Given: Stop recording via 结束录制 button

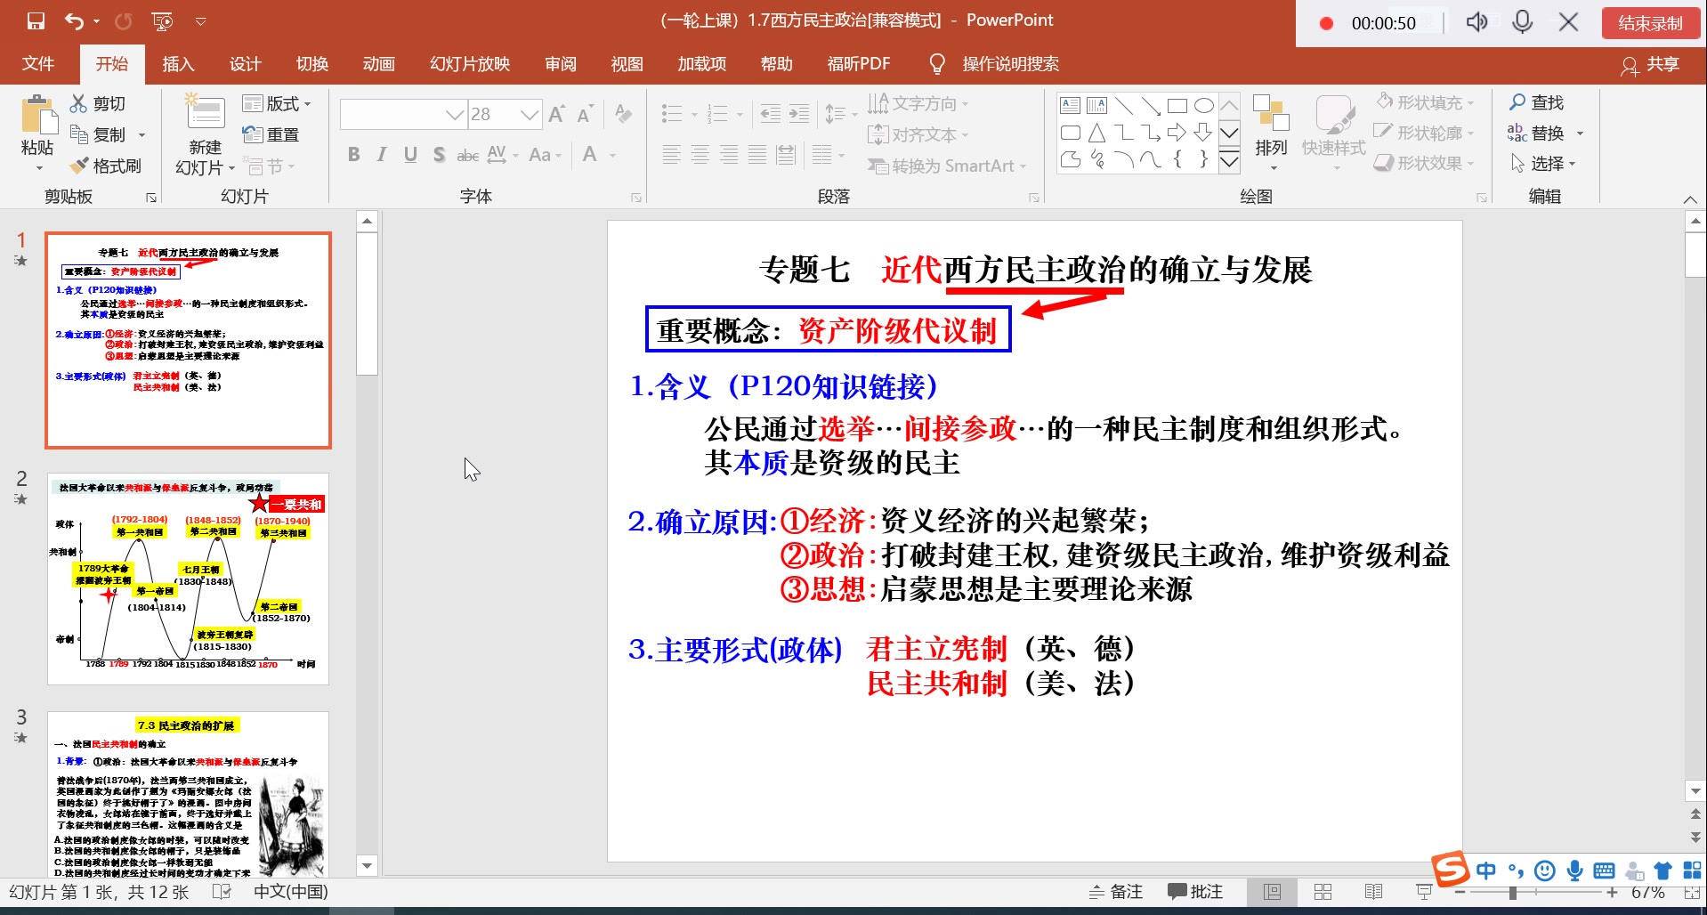Looking at the screenshot, I should tap(1649, 24).
